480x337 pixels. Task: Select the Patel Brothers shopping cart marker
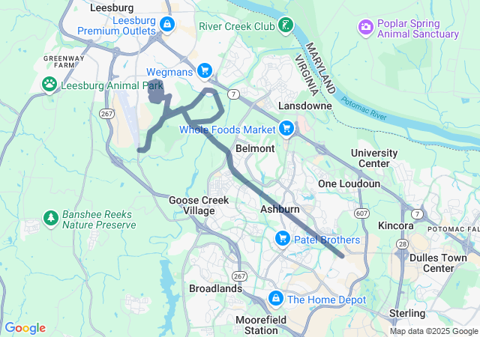pyautogui.click(x=283, y=239)
